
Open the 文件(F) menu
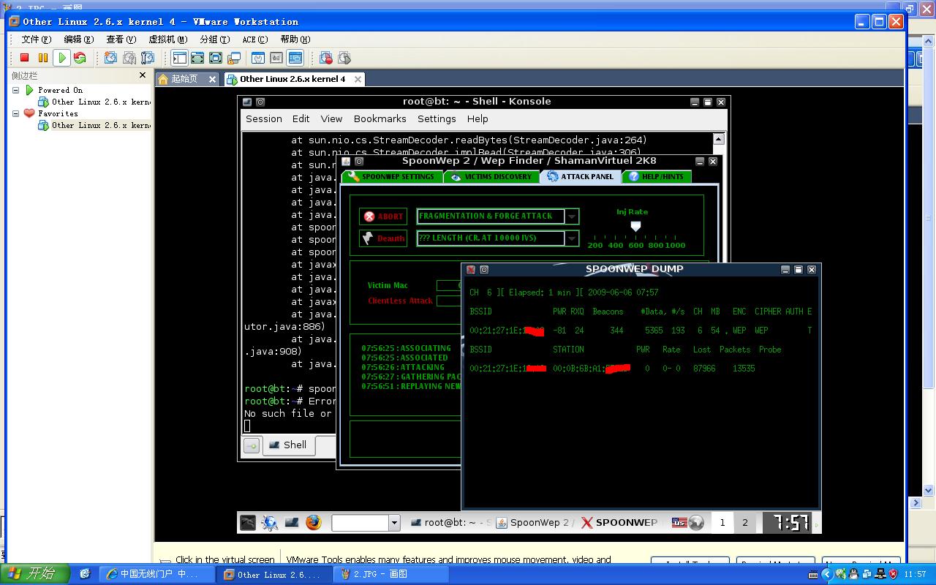click(37, 39)
